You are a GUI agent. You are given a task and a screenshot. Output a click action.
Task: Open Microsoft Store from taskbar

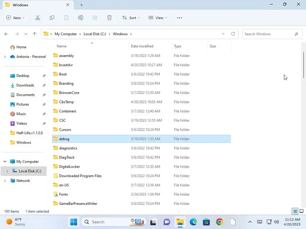pyautogui.click(x=206, y=222)
